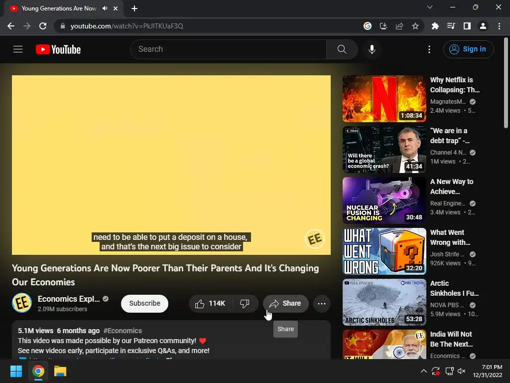510x383 pixels.
Task: Open more actions ellipsis under video
Action: click(x=321, y=304)
